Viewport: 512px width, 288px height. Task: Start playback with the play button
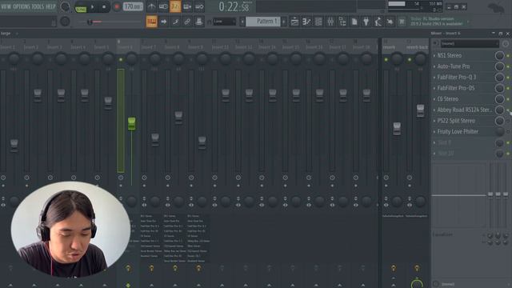pyautogui.click(x=93, y=6)
